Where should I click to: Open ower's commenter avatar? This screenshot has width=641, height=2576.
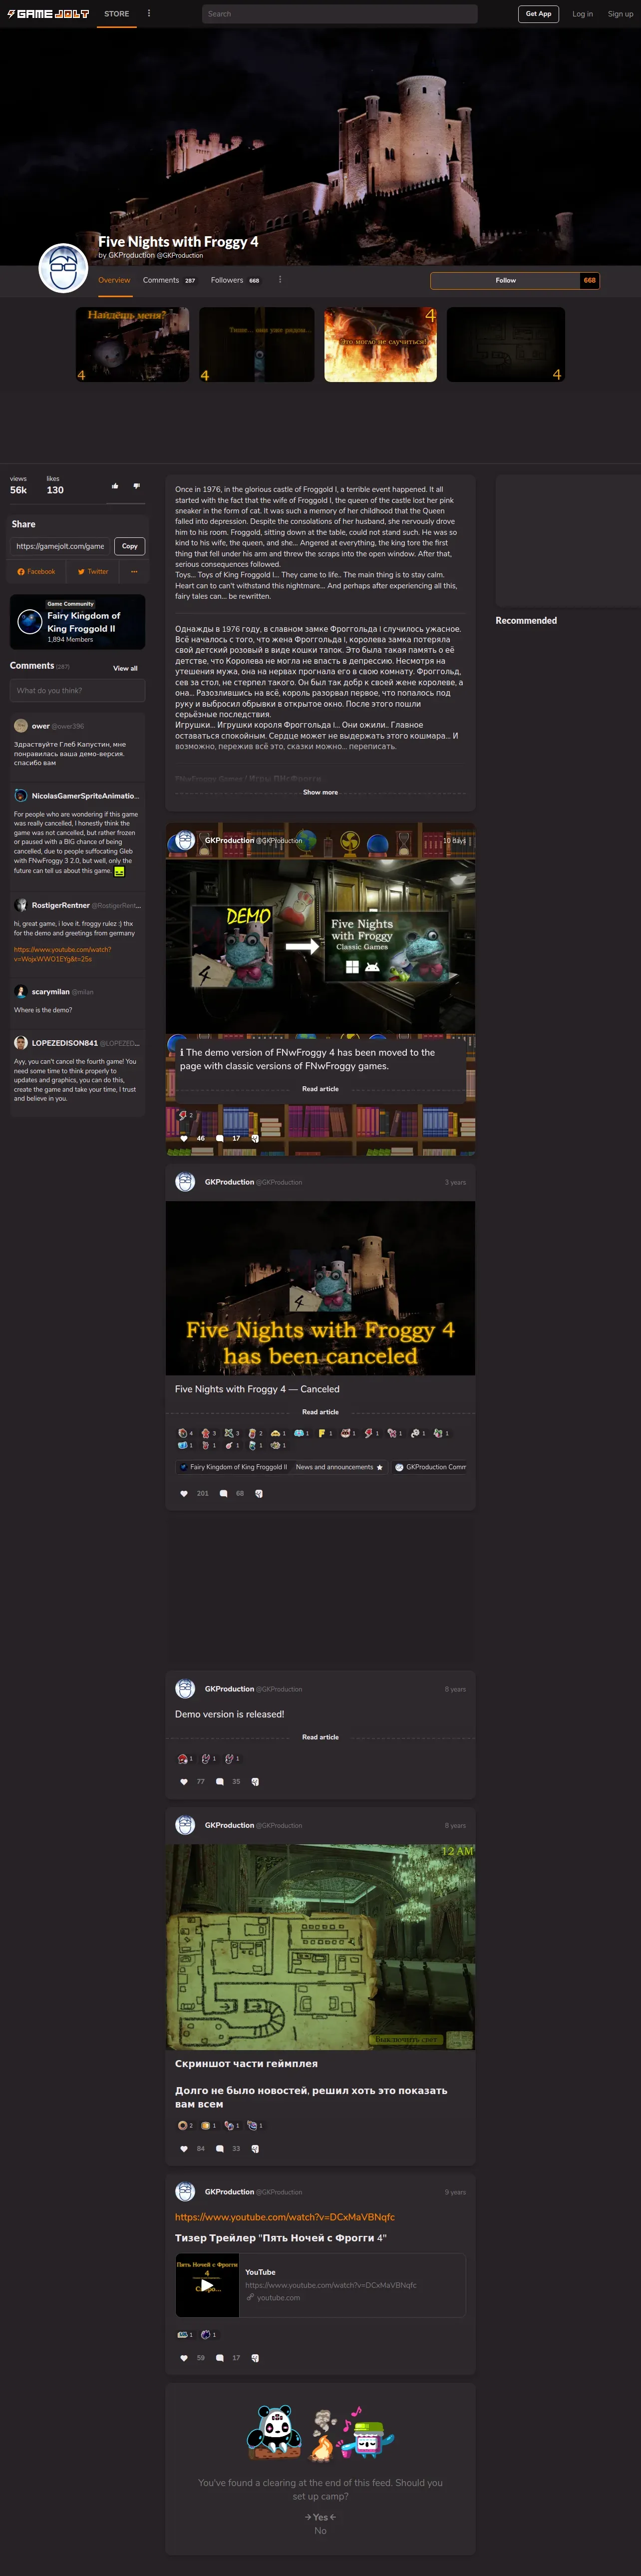coord(21,726)
